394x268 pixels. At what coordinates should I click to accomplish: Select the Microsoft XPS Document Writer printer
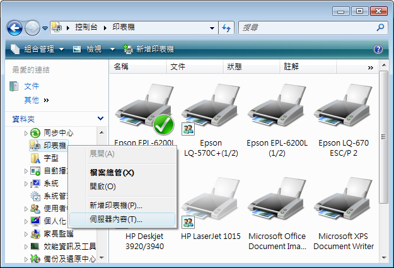pyautogui.click(x=343, y=200)
